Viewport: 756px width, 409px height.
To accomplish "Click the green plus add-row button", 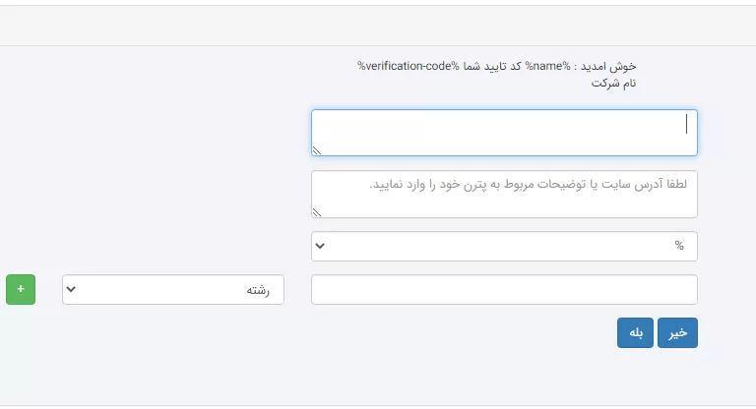I will [21, 290].
